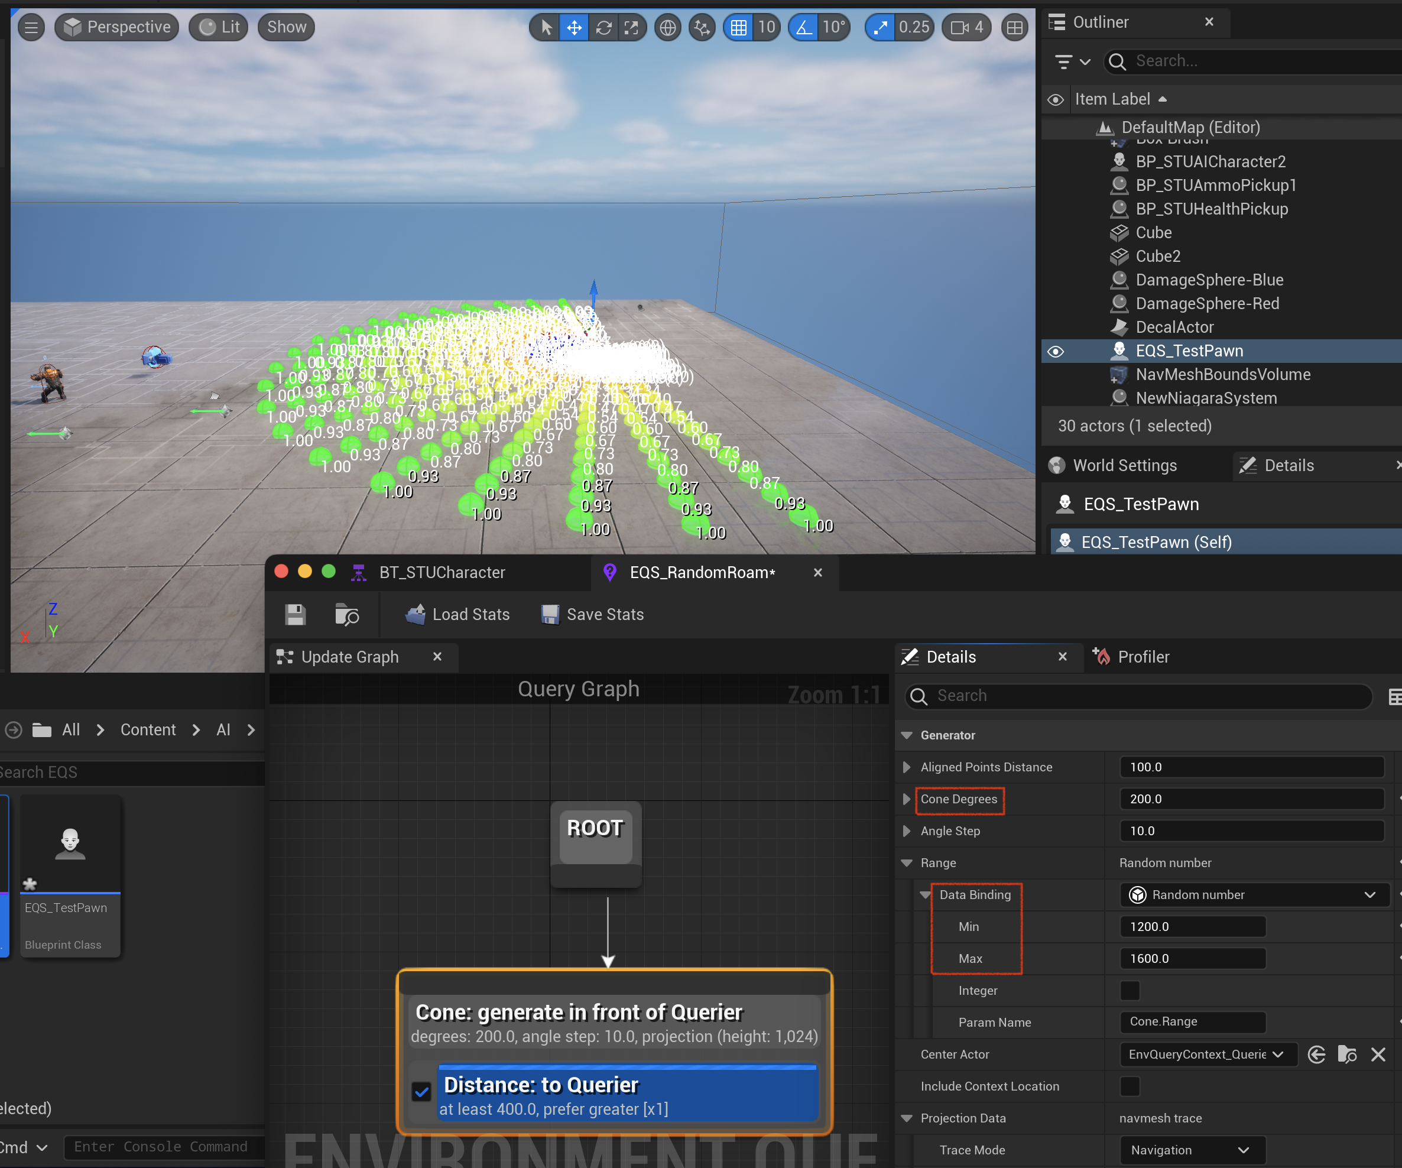This screenshot has width=1402, height=1168.
Task: Click the Show button in viewport
Action: [x=287, y=27]
